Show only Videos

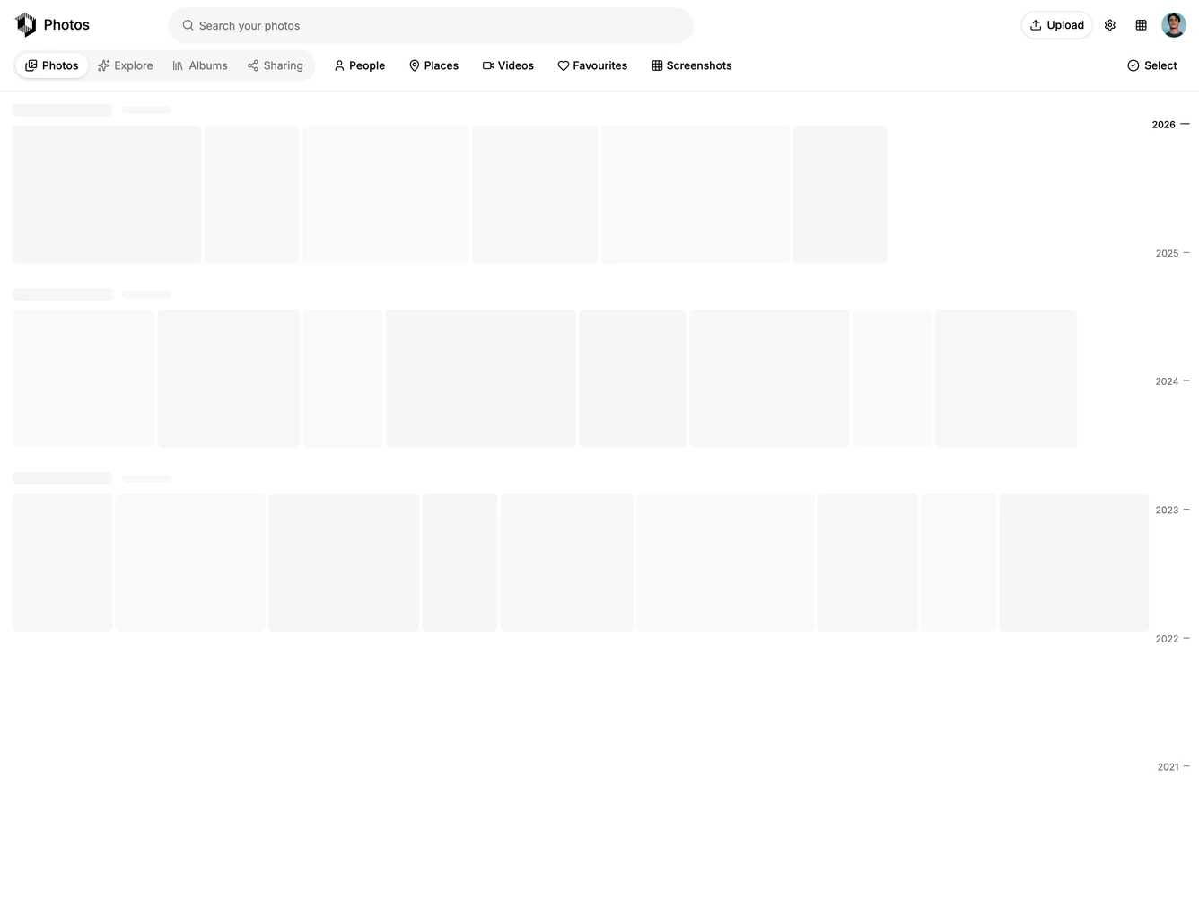point(509,65)
